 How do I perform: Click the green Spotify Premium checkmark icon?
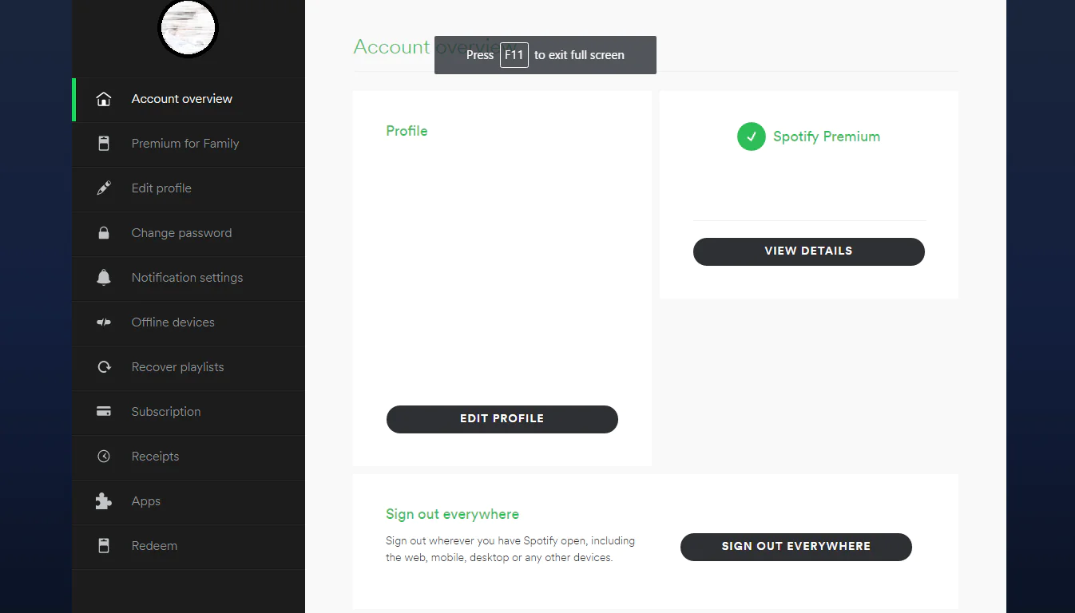[751, 136]
